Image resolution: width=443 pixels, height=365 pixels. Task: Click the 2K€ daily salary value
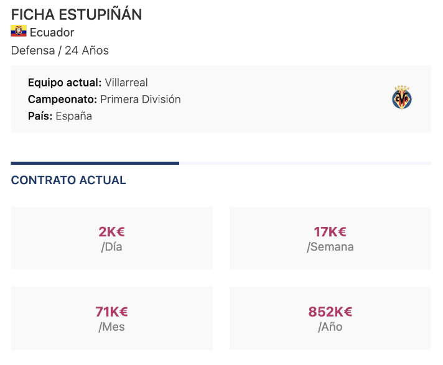[112, 232]
